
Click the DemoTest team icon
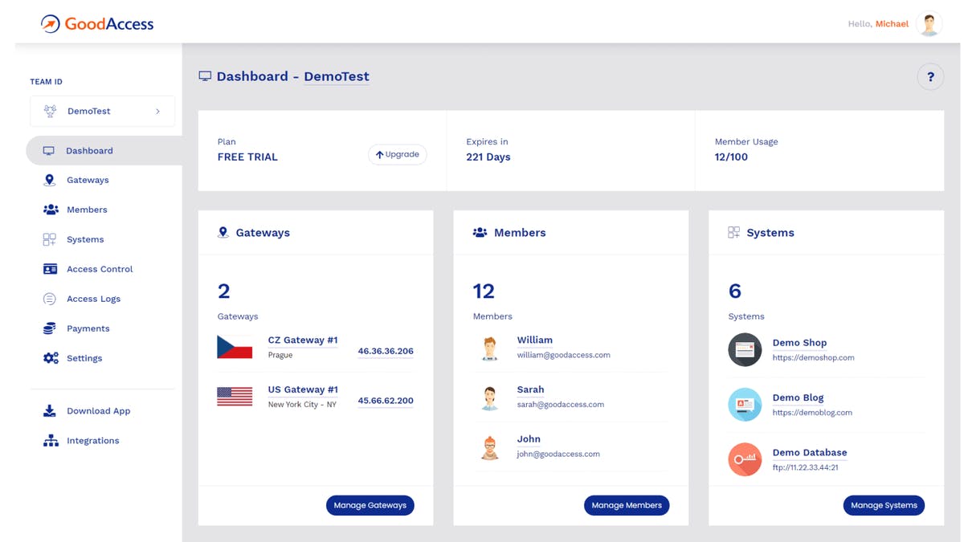(50, 111)
